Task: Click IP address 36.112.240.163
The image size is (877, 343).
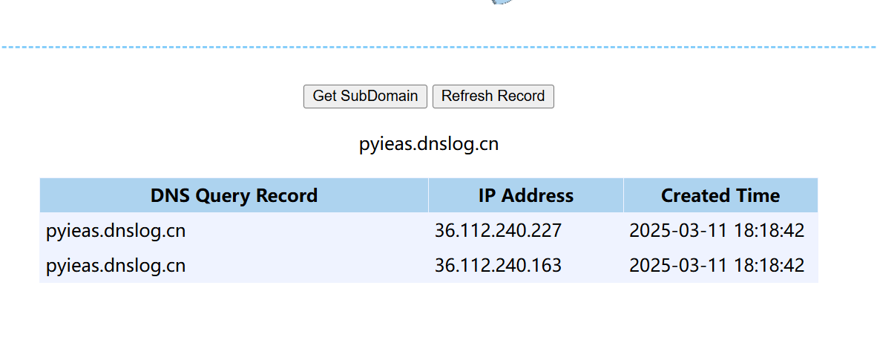Action: [498, 265]
